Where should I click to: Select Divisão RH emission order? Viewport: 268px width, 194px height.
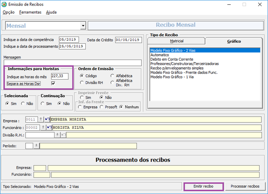click(82, 83)
